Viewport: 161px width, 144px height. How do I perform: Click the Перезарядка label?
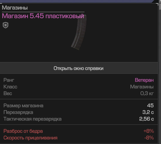tap(18, 112)
